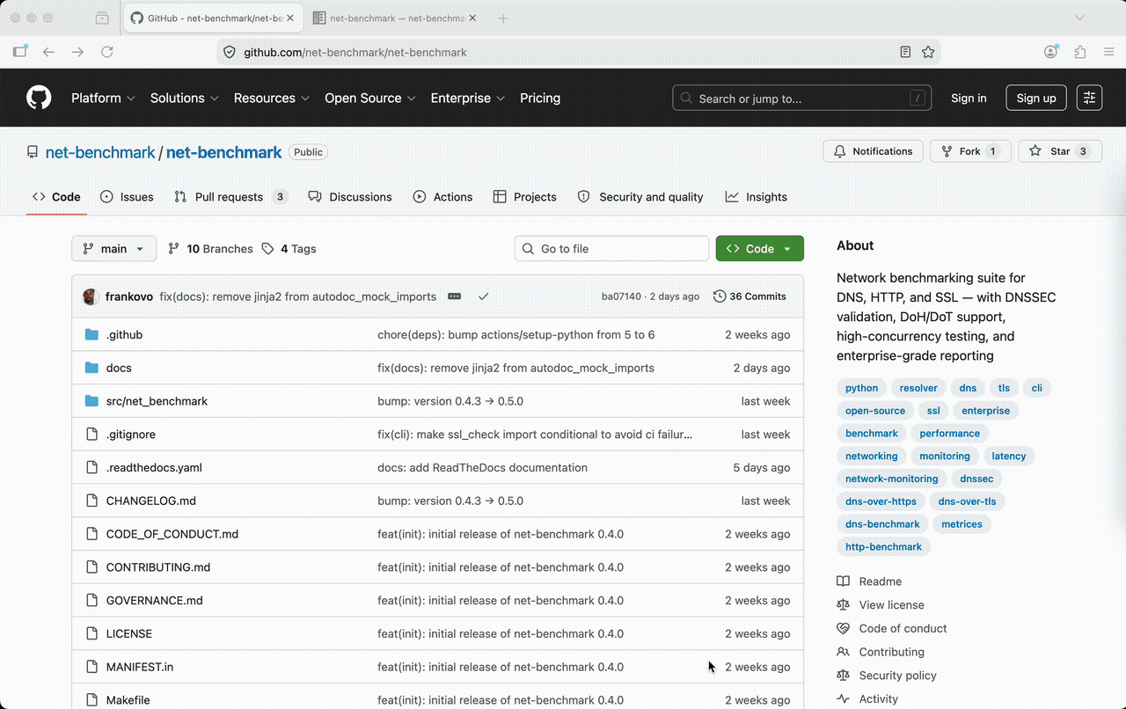Expand the green Code dropdown
The width and height of the screenshot is (1126, 709).
click(x=759, y=249)
